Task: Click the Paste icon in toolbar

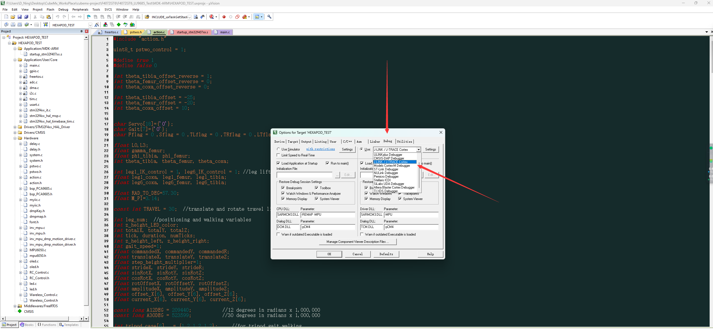Action: tap(49, 17)
